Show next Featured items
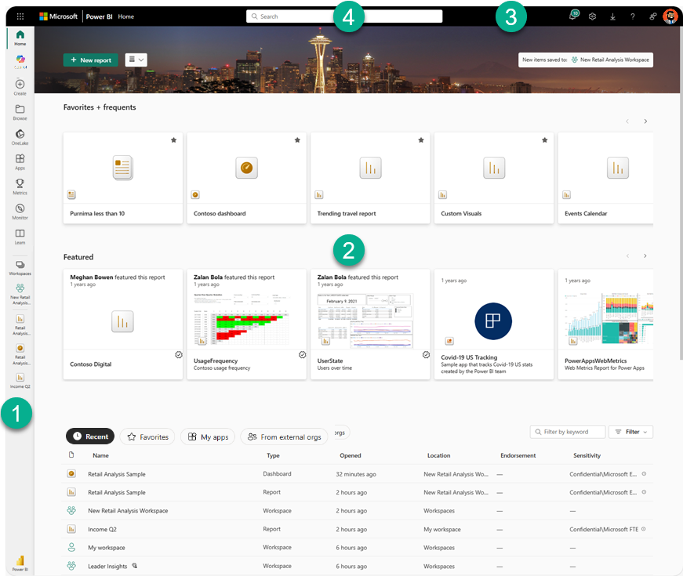Image resolution: width=683 pixels, height=576 pixels. (645, 256)
